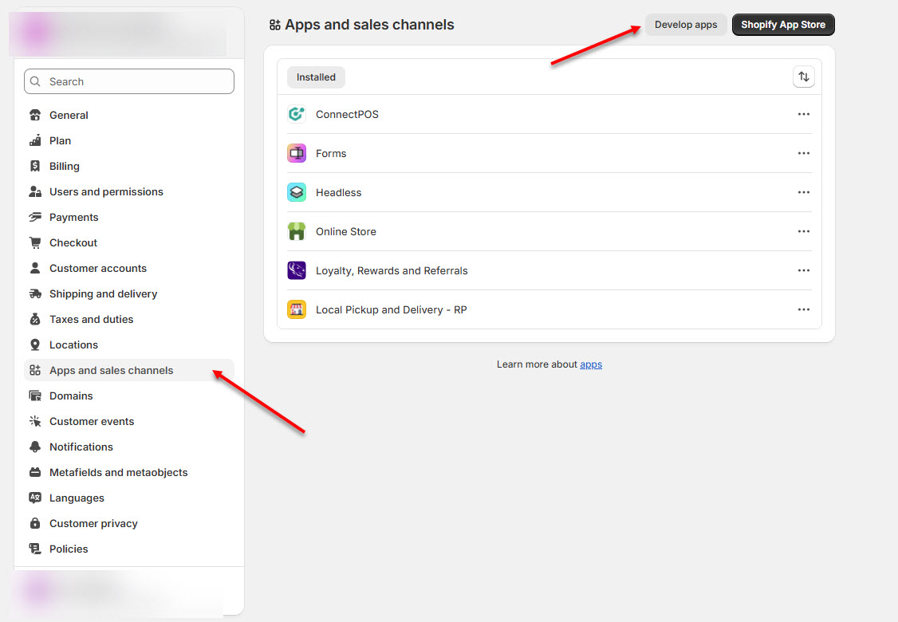Click the Online Store app icon
This screenshot has height=622, width=898.
point(297,231)
